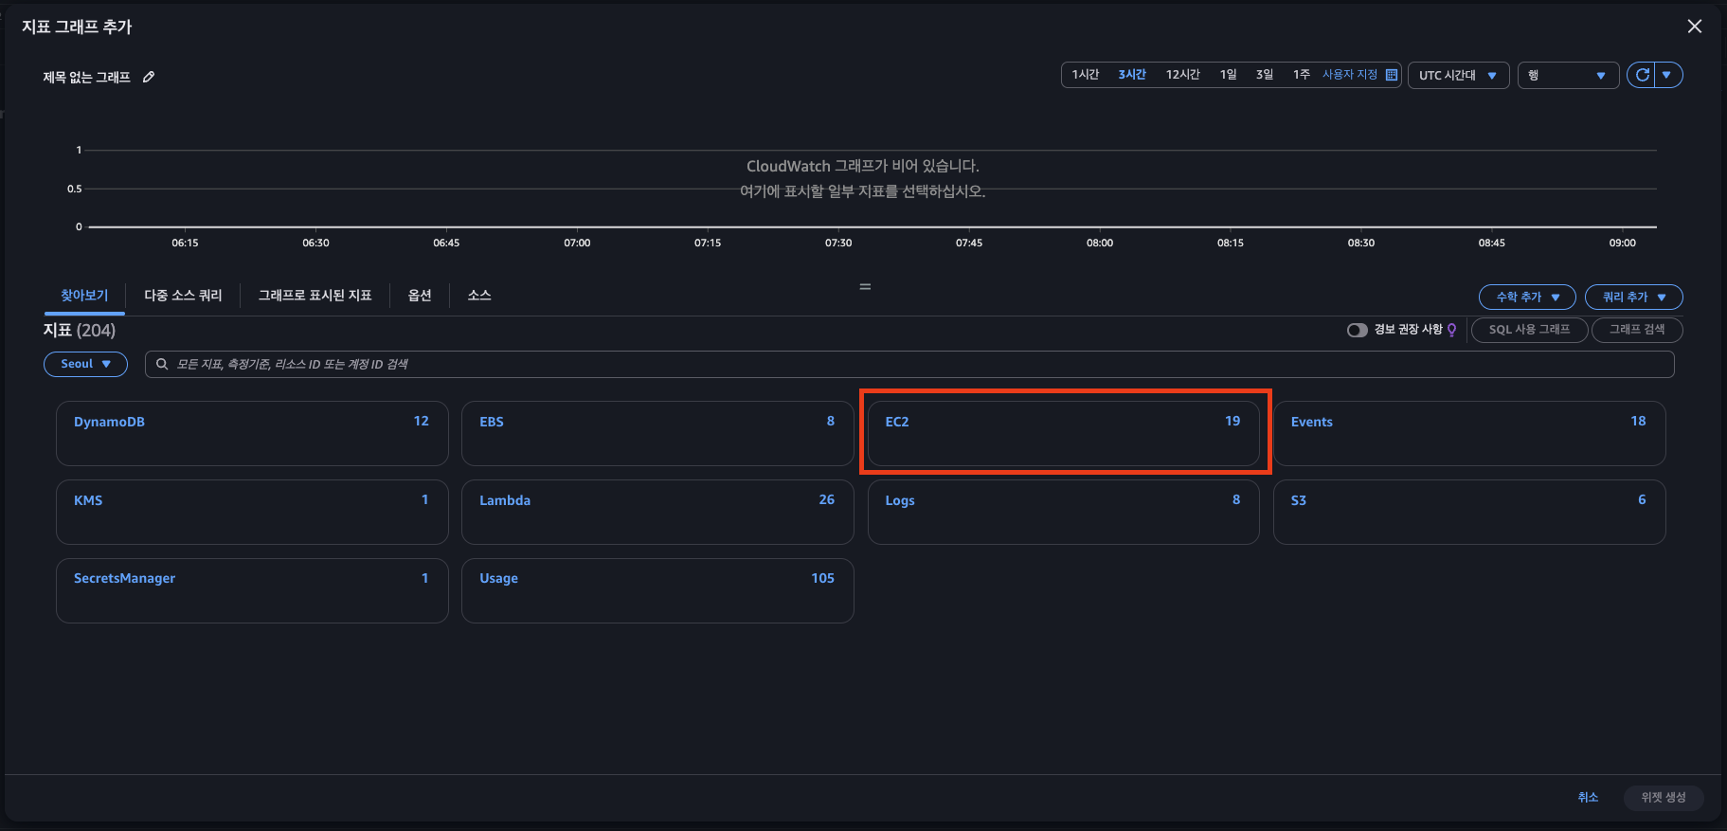Select the 12시간 time range
1727x831 pixels.
tap(1182, 75)
